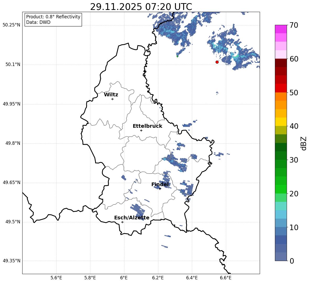Screen dimensions: 310x283
Task: Click colorbar tick value 50
Action: pyautogui.click(x=294, y=92)
